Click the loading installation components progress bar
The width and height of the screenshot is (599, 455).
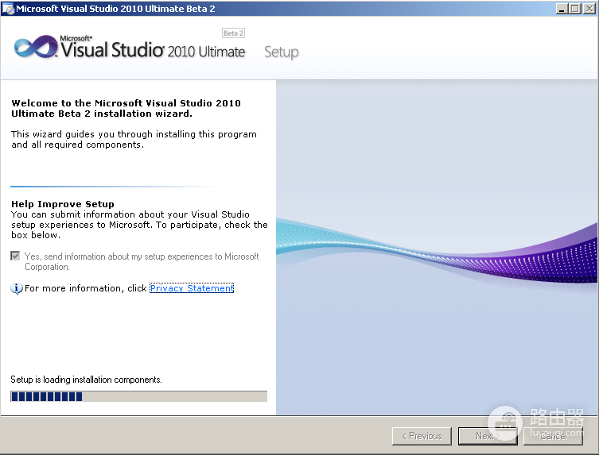(x=138, y=396)
